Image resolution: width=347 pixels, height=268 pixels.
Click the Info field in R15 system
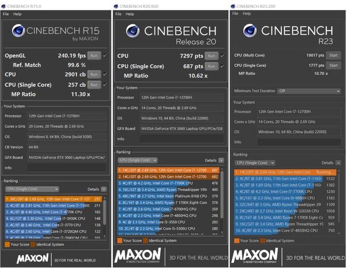click(67, 168)
